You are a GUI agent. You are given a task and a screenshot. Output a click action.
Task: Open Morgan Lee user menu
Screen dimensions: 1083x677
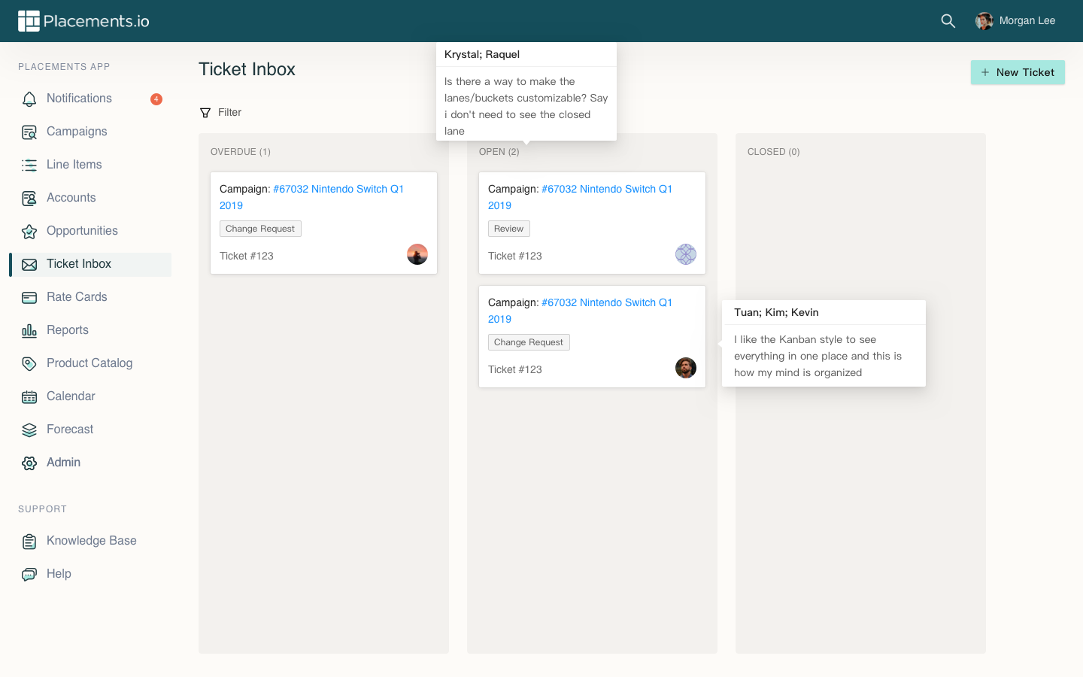coord(1015,21)
